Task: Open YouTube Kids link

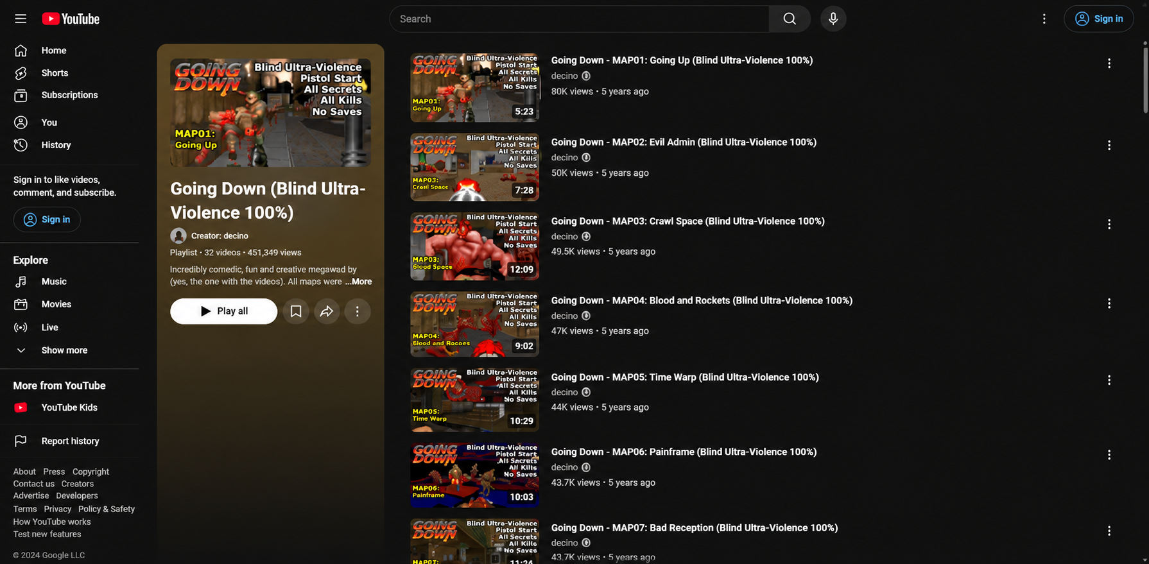Action: 69,407
